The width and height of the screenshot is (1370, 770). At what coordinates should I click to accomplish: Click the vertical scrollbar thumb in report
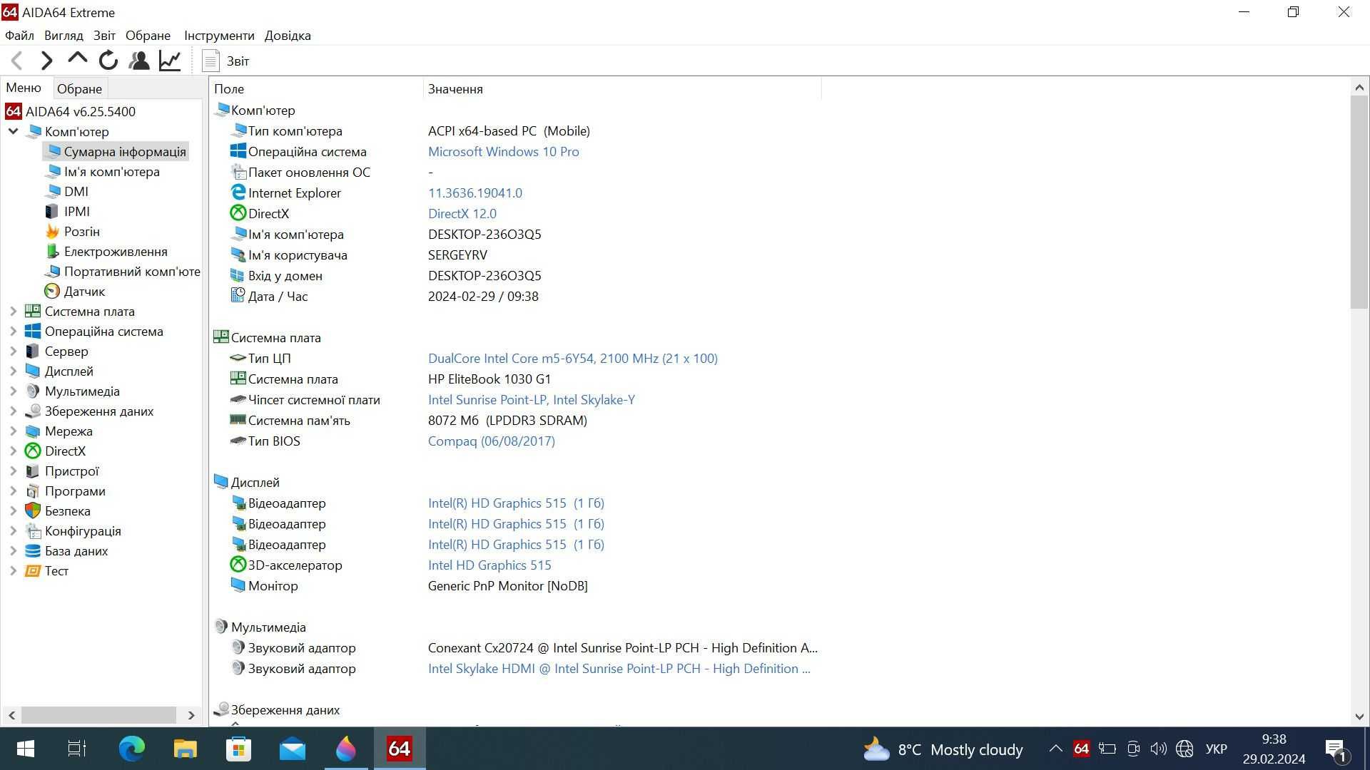click(1359, 202)
